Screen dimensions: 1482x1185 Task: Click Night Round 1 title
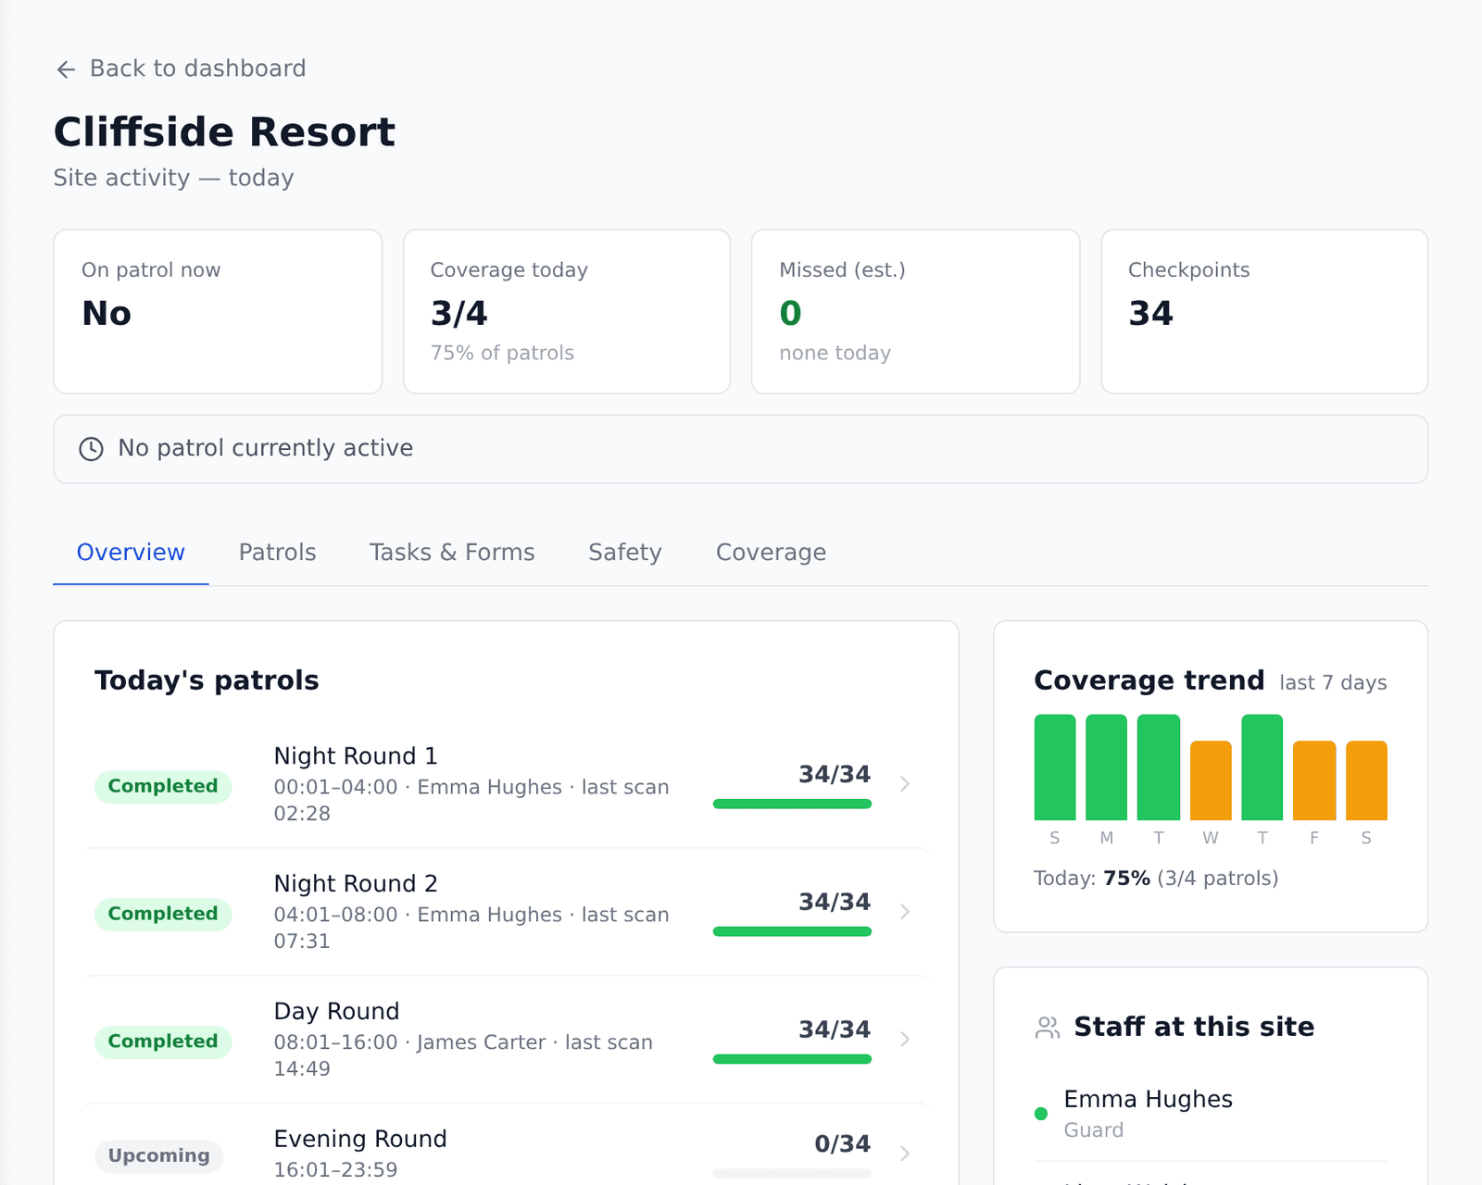click(356, 756)
